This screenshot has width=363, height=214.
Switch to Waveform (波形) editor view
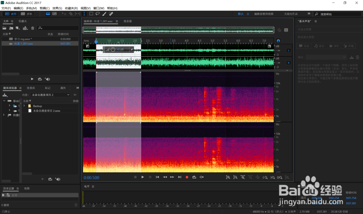point(11,14)
